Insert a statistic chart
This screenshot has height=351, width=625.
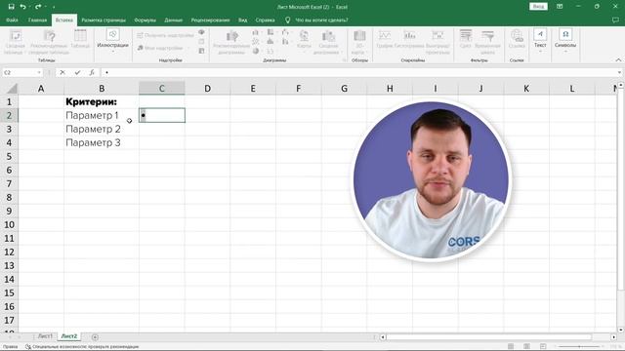tap(271, 42)
